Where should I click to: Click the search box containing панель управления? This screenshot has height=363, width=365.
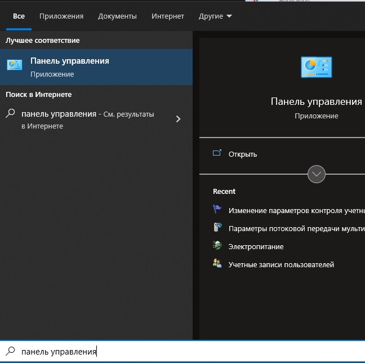(x=182, y=351)
